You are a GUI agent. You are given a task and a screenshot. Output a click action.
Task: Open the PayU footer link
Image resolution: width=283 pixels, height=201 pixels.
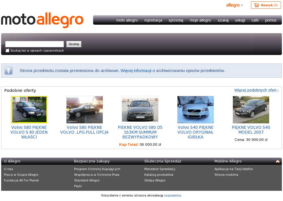(78, 186)
